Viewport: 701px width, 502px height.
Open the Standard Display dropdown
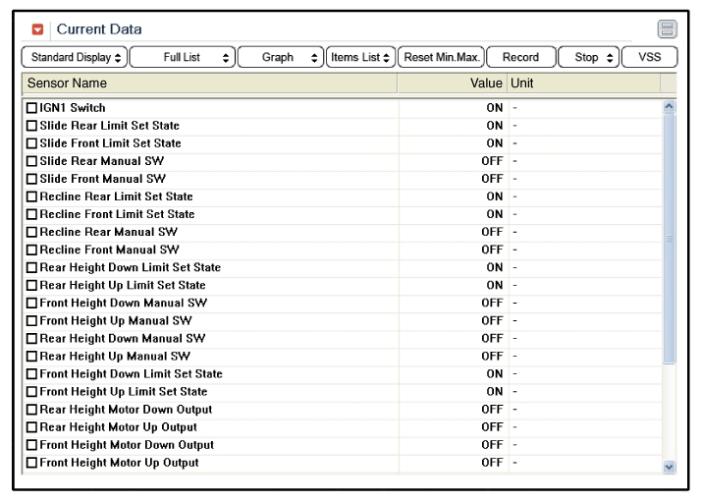coord(75,57)
